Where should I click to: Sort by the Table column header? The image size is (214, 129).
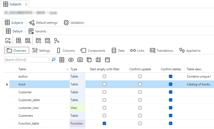(22, 69)
